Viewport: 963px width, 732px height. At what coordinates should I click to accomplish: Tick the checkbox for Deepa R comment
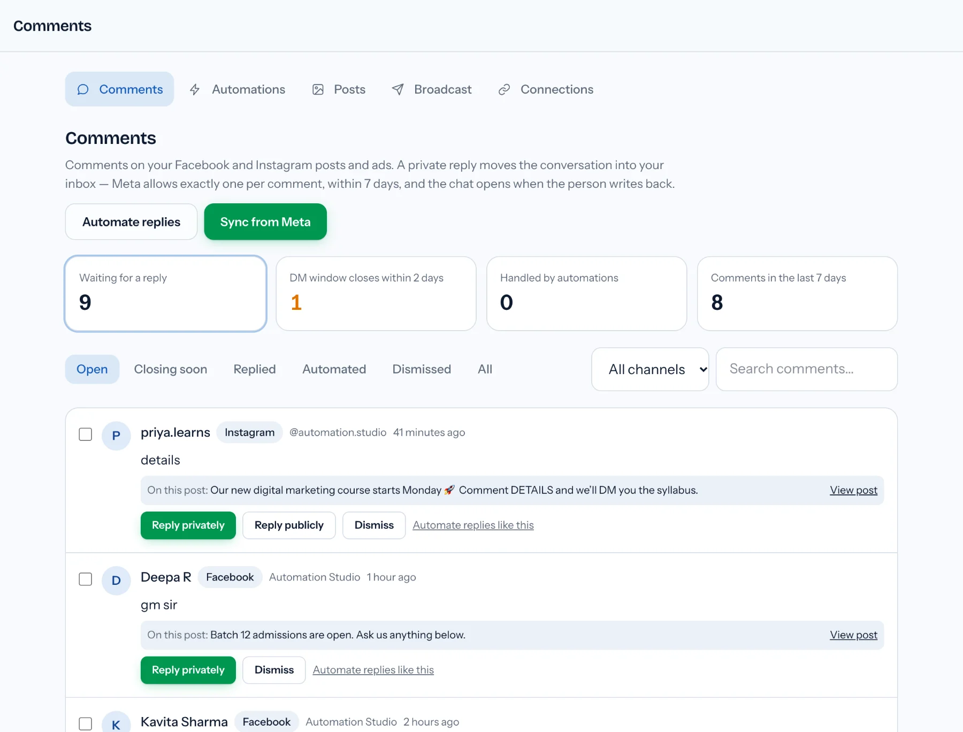tap(86, 579)
